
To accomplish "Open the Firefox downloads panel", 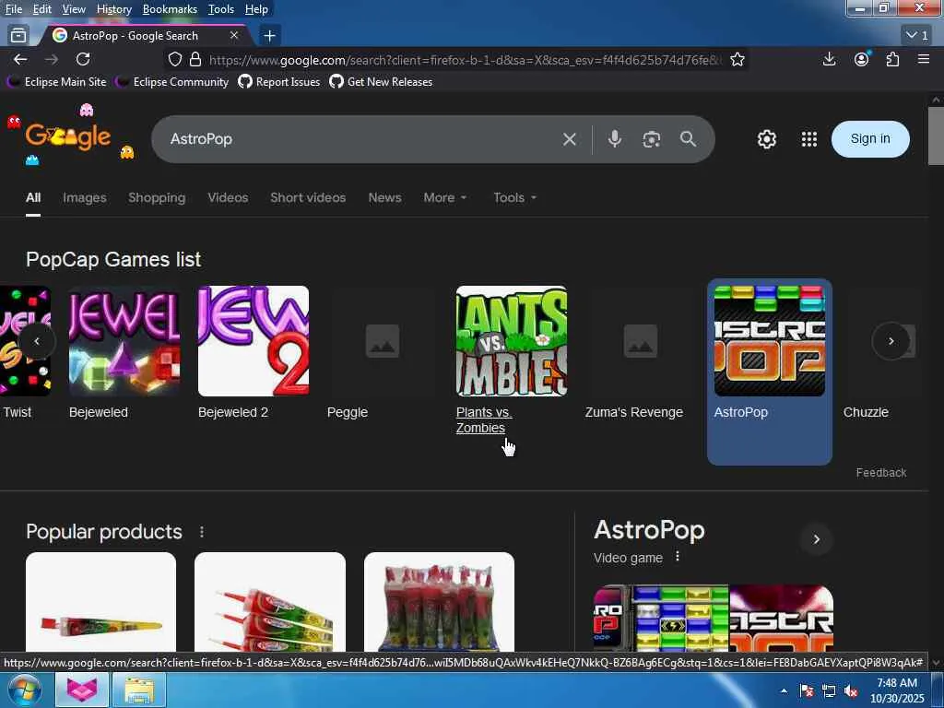I will pos(829,59).
